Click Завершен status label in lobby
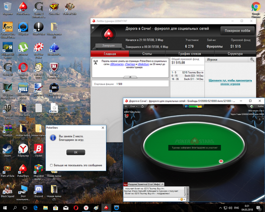Image resolution: width=265 pixels, height=212 pixels. (x=108, y=46)
